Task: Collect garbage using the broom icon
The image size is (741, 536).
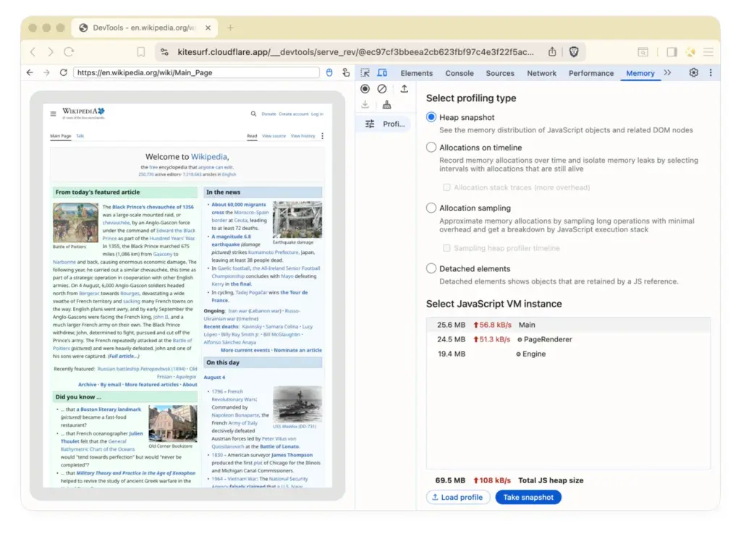Action: point(386,105)
